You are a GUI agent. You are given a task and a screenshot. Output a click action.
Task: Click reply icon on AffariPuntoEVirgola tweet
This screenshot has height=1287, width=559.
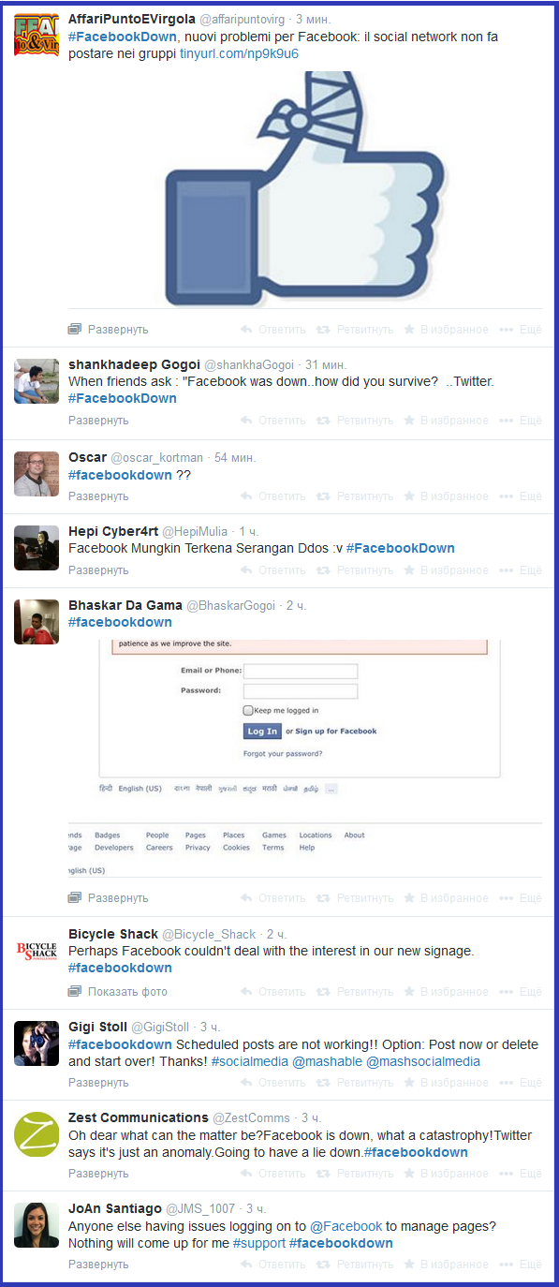click(x=246, y=330)
